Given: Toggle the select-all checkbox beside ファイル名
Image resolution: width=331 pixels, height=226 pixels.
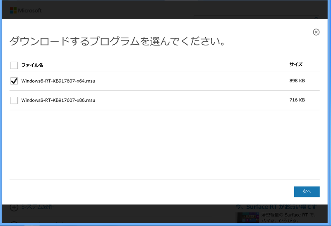Looking at the screenshot, I should click(14, 65).
